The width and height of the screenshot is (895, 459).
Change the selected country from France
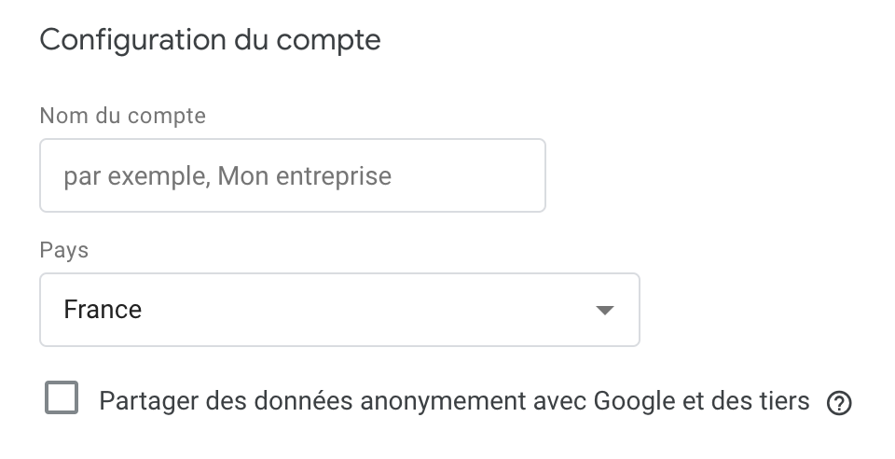339,310
